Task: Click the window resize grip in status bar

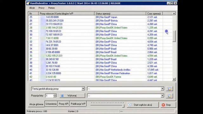Action: [176, 111]
